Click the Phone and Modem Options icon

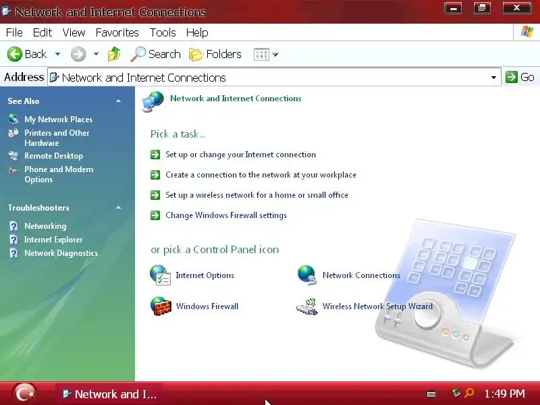pyautogui.click(x=13, y=169)
